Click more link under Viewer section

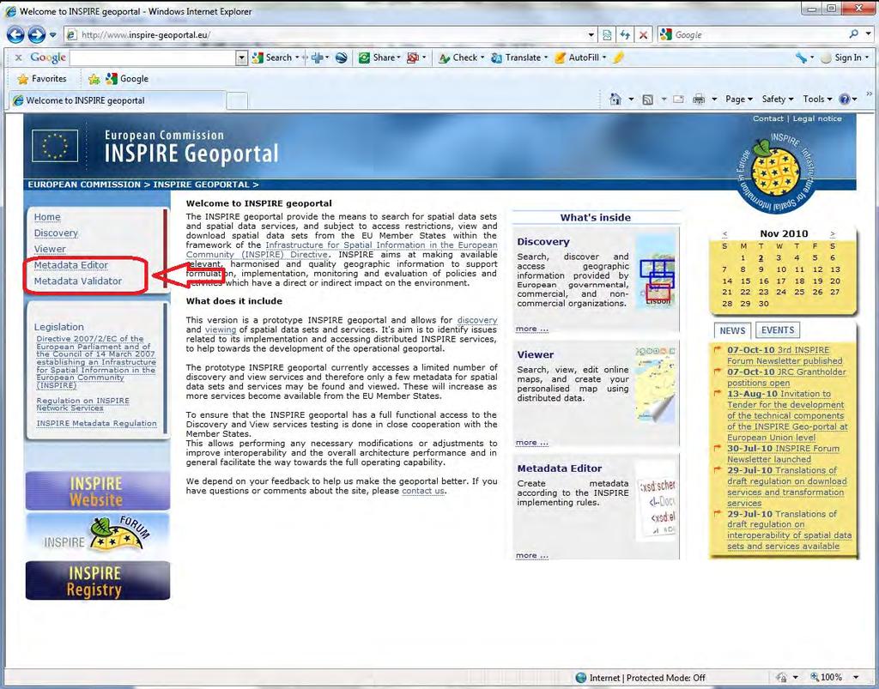tap(531, 443)
